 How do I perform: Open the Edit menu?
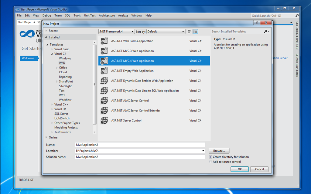point(27,15)
